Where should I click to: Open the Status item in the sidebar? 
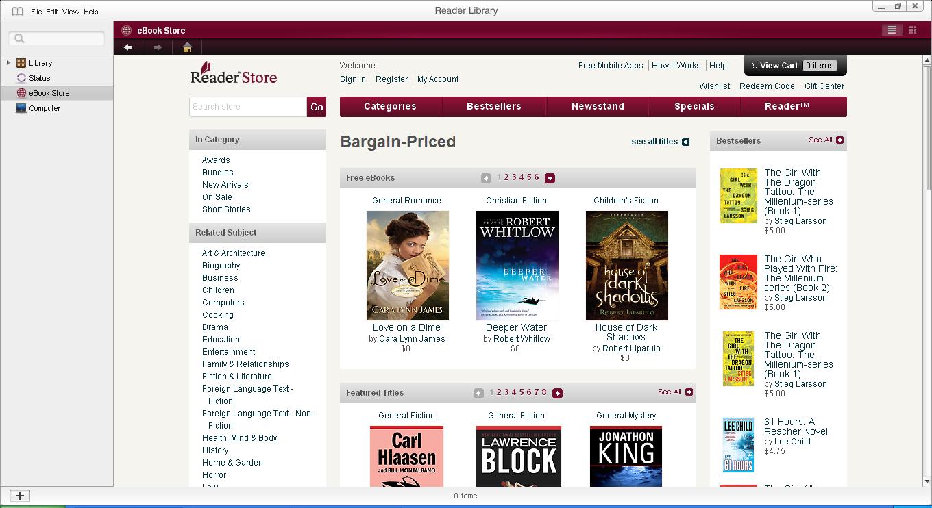coord(39,78)
